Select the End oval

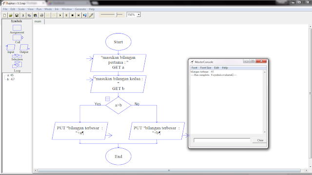(118, 157)
